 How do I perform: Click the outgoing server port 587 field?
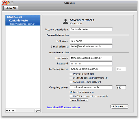(121, 87)
